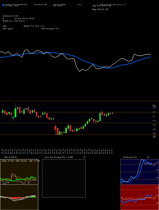
Task: Click the 5.11 price axis label
Action: pyautogui.click(x=154, y=121)
